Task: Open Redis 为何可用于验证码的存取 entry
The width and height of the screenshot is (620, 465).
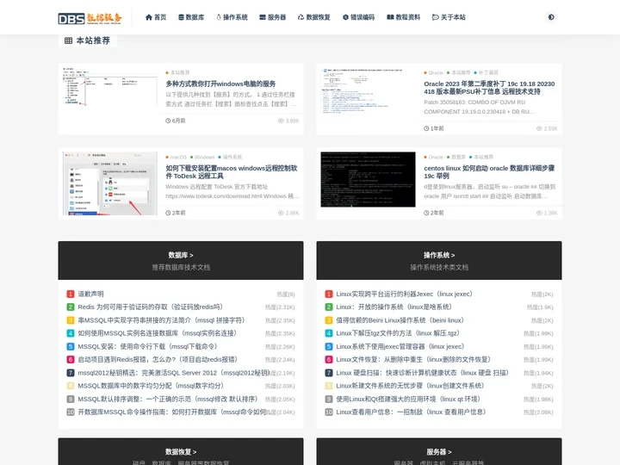Action: click(150, 307)
